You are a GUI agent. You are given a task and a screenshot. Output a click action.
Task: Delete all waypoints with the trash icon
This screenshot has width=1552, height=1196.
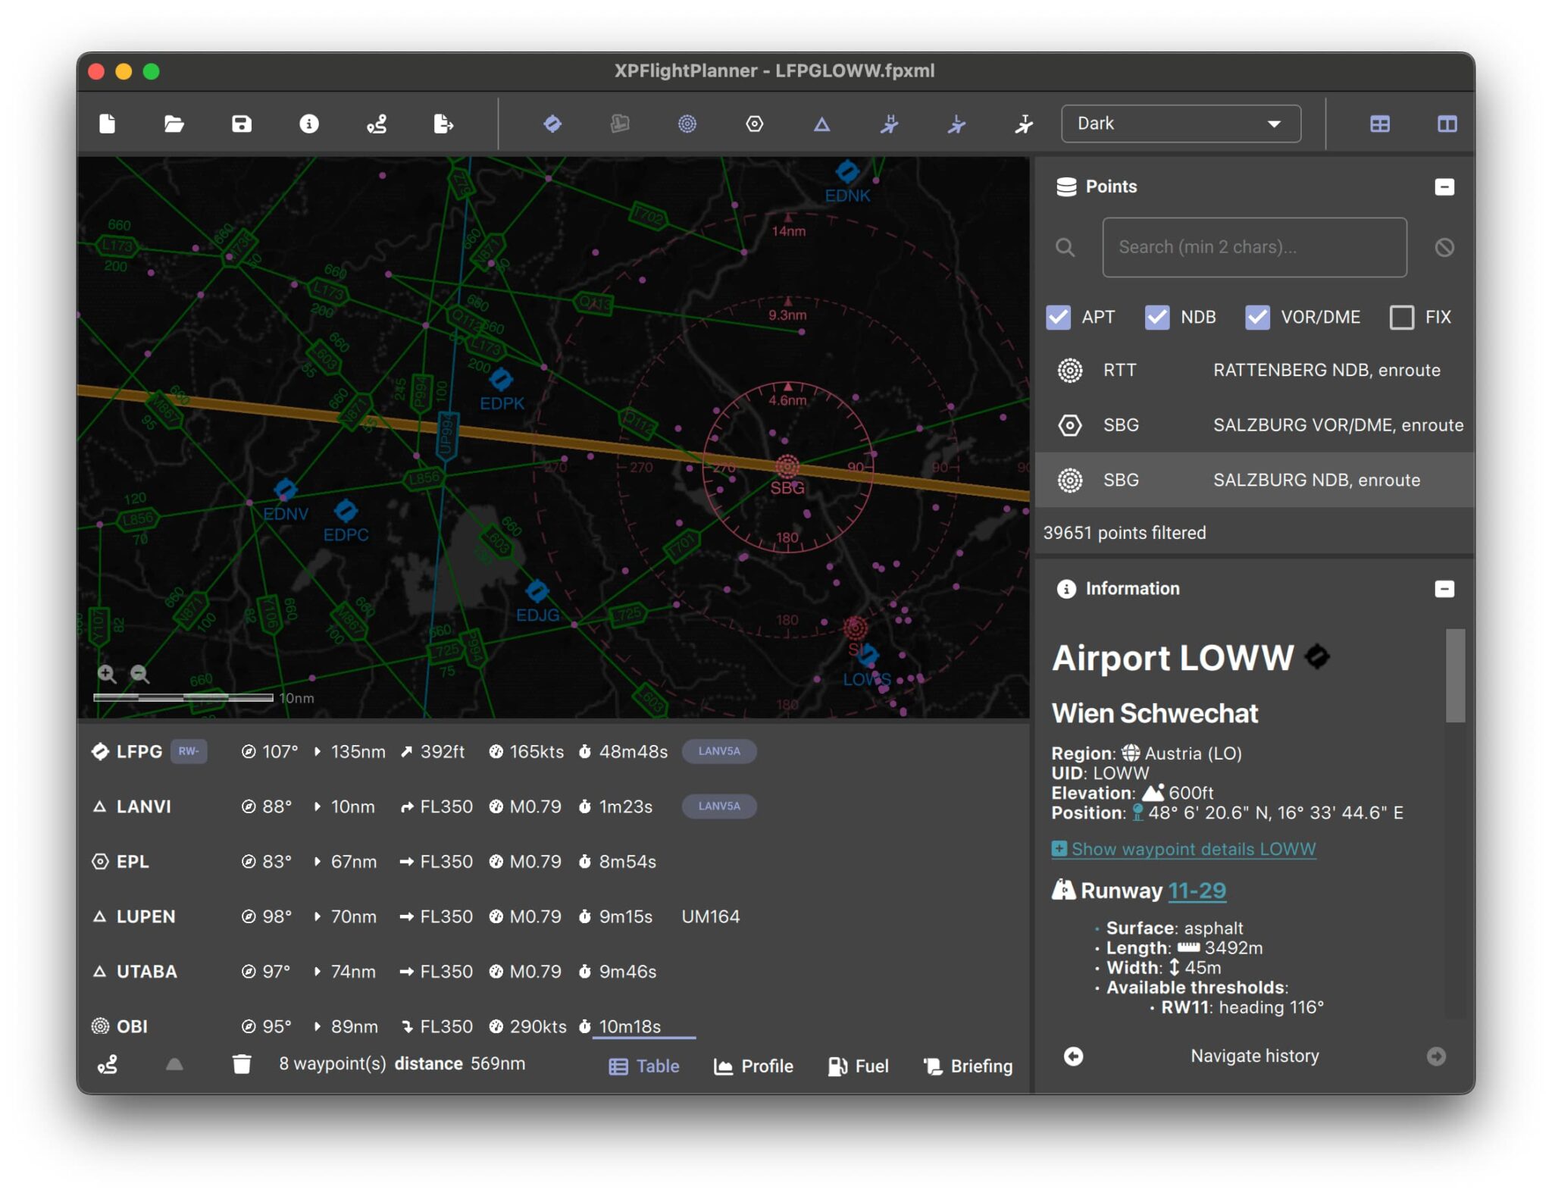tap(242, 1064)
